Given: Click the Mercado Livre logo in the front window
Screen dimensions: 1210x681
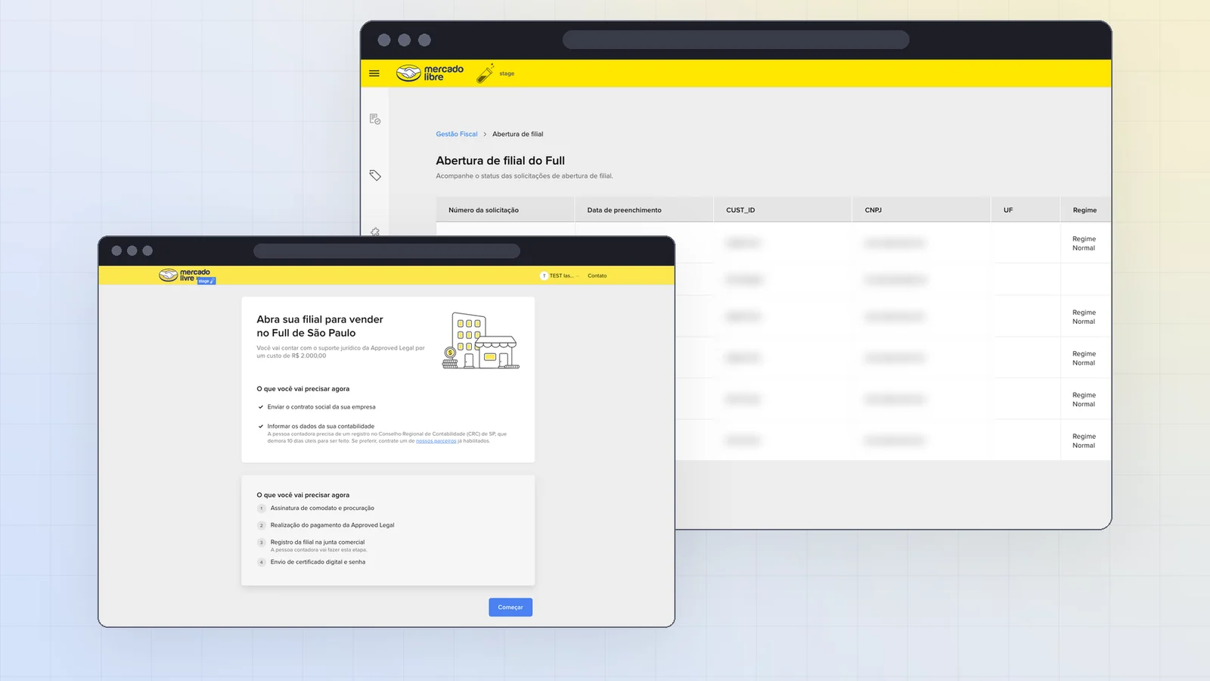Looking at the screenshot, I should pos(185,275).
